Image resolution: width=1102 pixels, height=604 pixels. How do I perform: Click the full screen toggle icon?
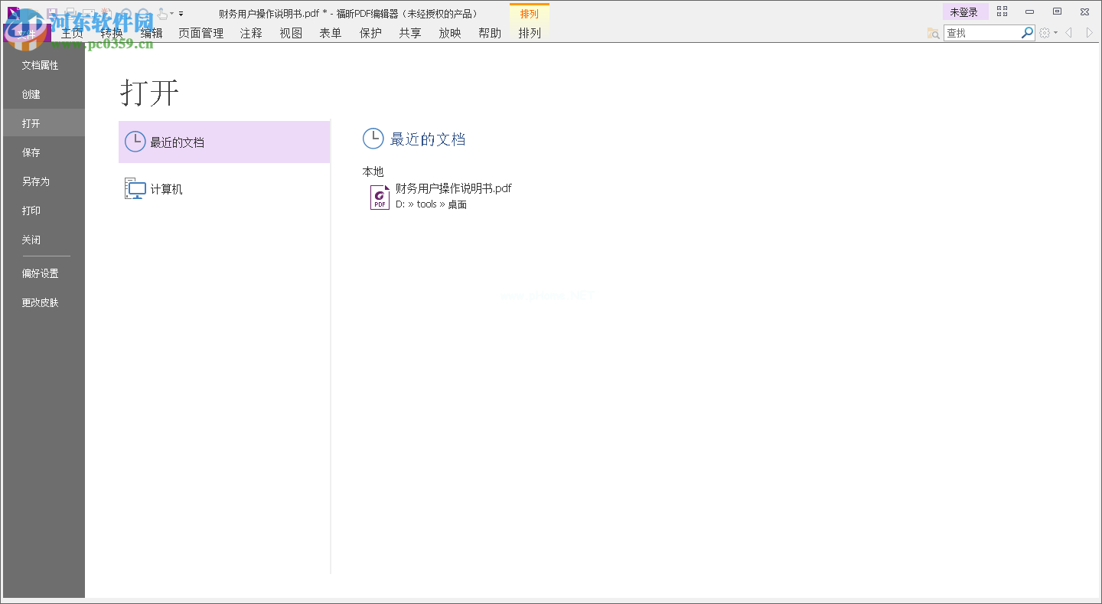point(1002,11)
